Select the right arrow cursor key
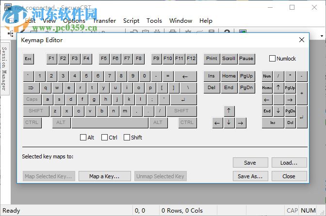This screenshot has width=326, height=216. (x=241, y=123)
